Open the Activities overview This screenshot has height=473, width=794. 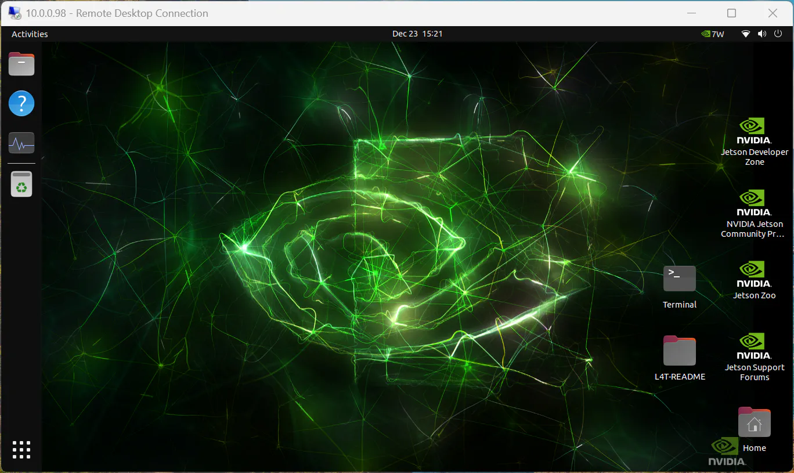pyautogui.click(x=30, y=34)
